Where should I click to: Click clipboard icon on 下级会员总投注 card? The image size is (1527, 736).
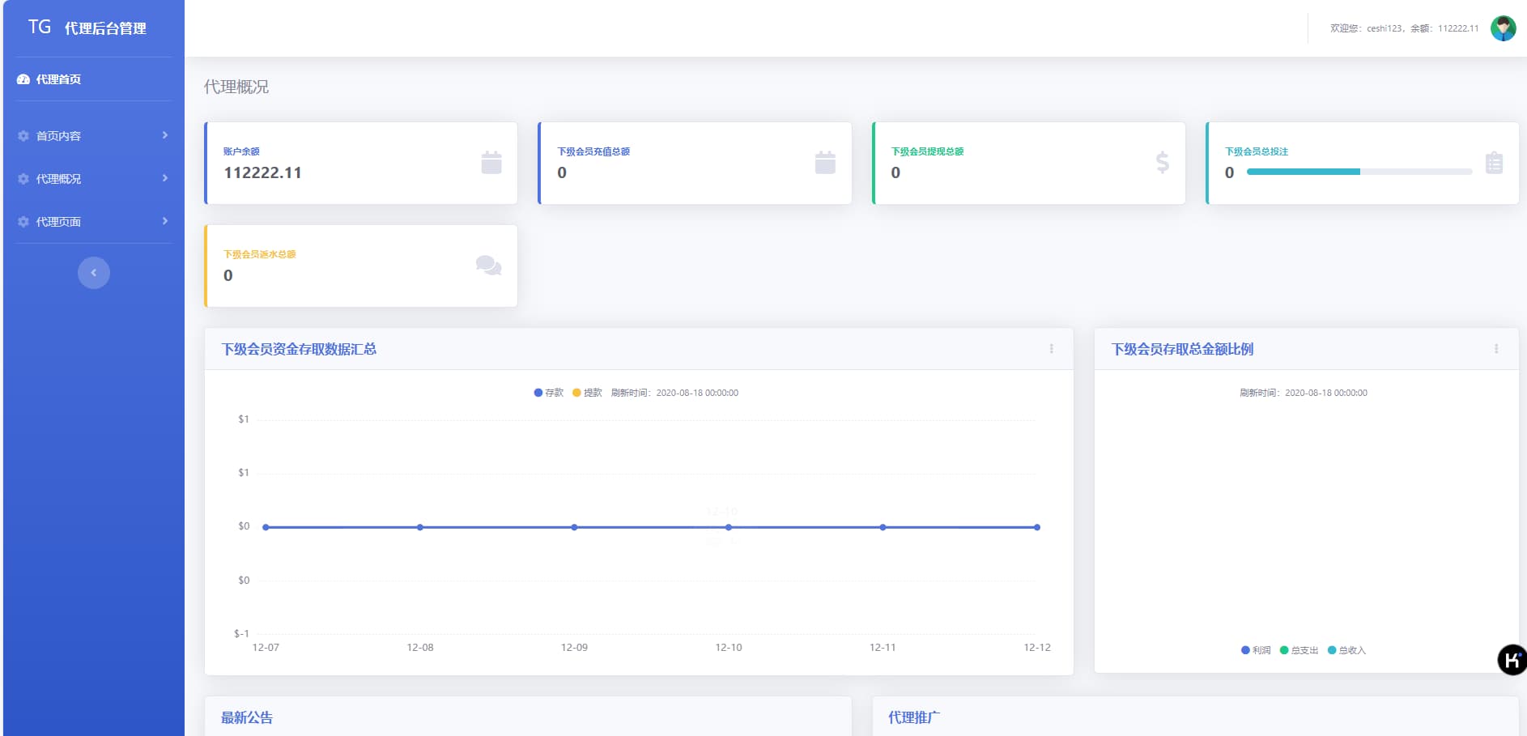click(x=1494, y=163)
